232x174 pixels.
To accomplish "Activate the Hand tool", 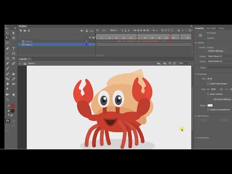I will (x=14, y=95).
